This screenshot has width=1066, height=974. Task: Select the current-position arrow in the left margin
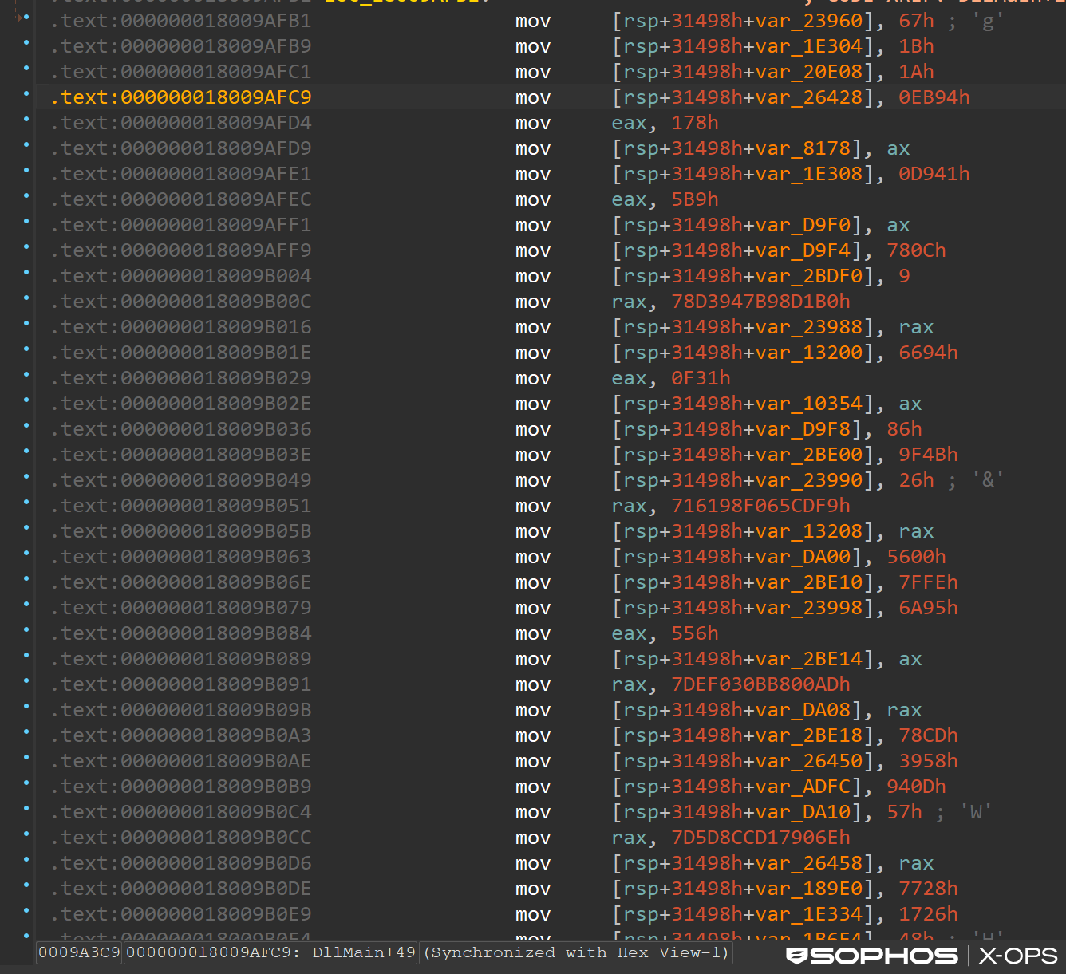point(18,16)
